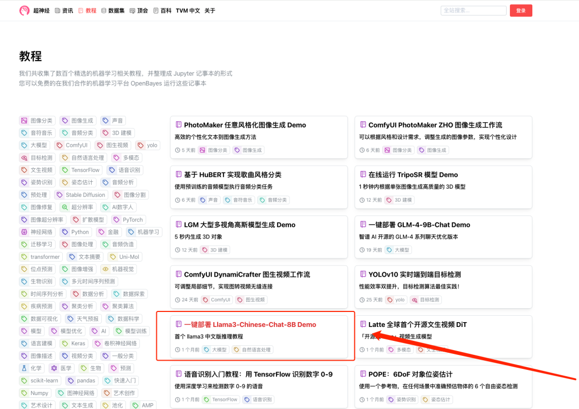
Task: Select the 图生视频 sidebar tag
Action: click(113, 145)
